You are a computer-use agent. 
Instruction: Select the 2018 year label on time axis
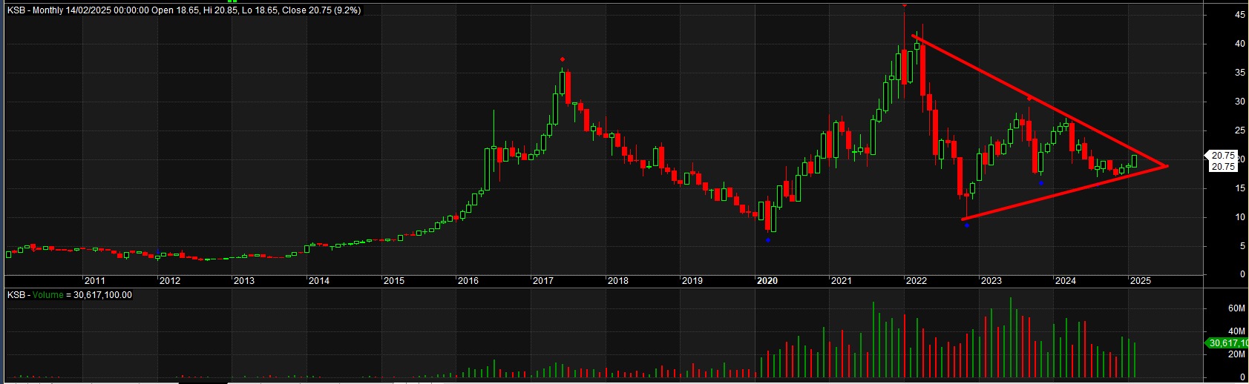pyautogui.click(x=617, y=281)
